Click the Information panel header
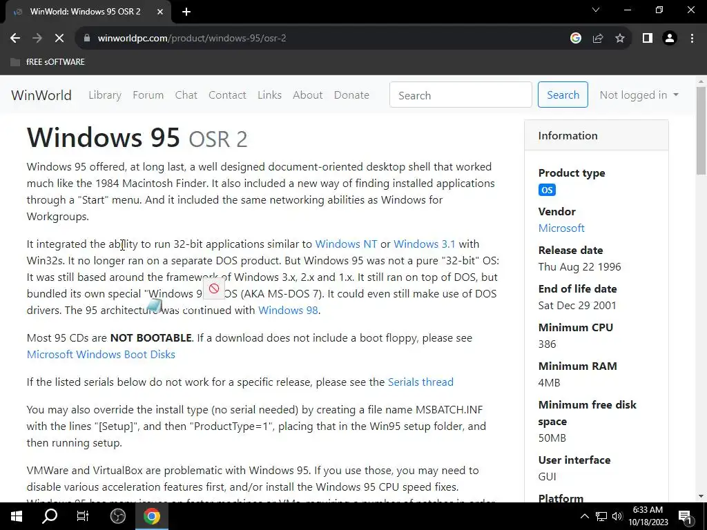Viewport: 707px width, 530px height. pyautogui.click(x=596, y=135)
